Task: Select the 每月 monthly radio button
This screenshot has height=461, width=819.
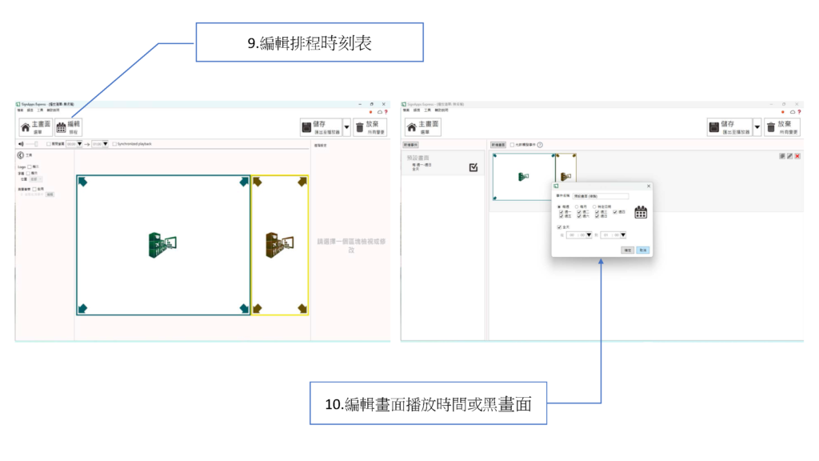Action: coord(577,206)
